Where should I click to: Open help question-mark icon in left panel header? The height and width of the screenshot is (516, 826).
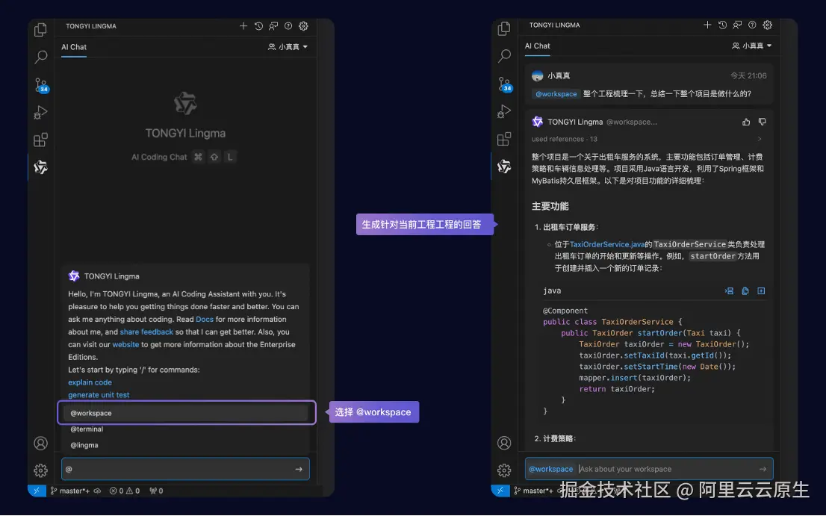[x=288, y=26]
